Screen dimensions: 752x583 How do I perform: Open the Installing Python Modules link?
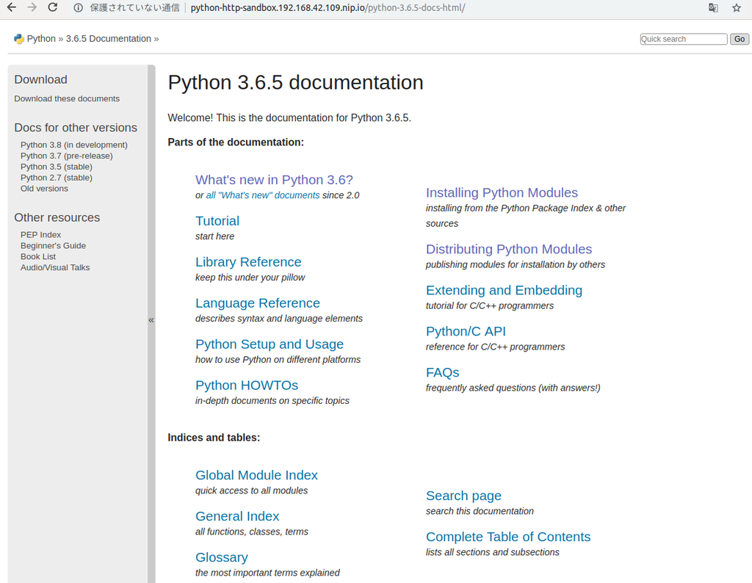[x=502, y=192]
